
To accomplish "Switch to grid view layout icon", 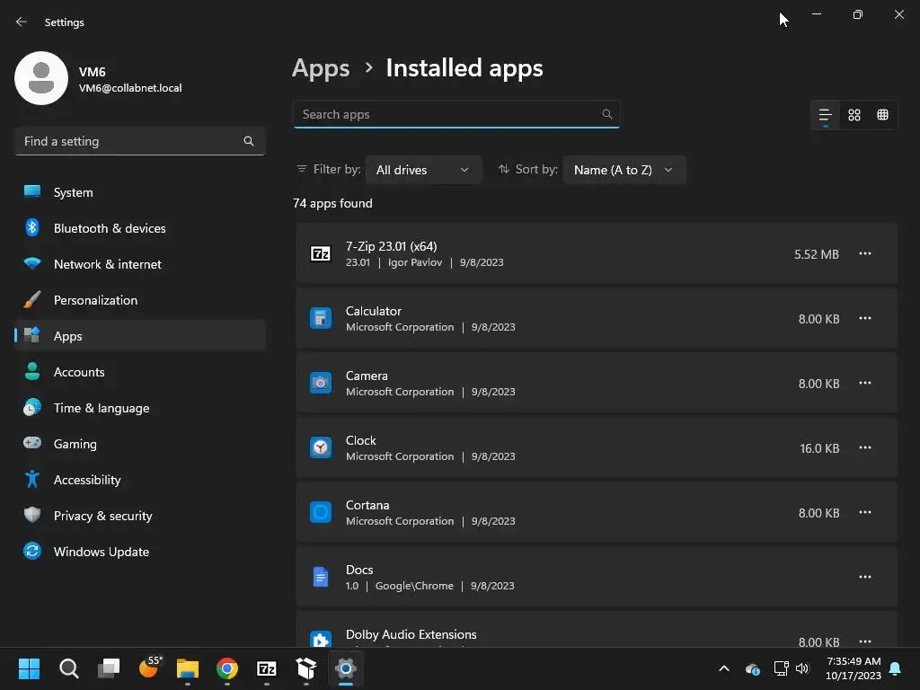I will (x=854, y=115).
